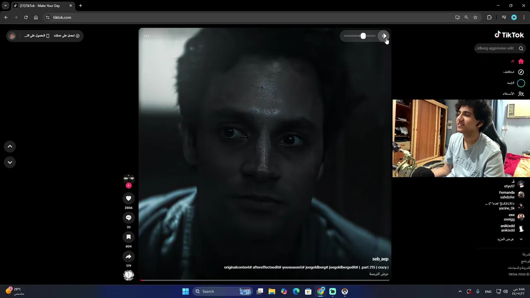The height and width of the screenshot is (298, 530).
Task: Click the webcam overlay thumbnail
Action: click(461, 138)
